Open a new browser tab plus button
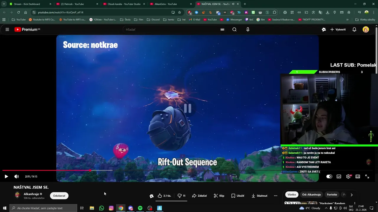This screenshot has width=378, height=212. tap(245, 4)
